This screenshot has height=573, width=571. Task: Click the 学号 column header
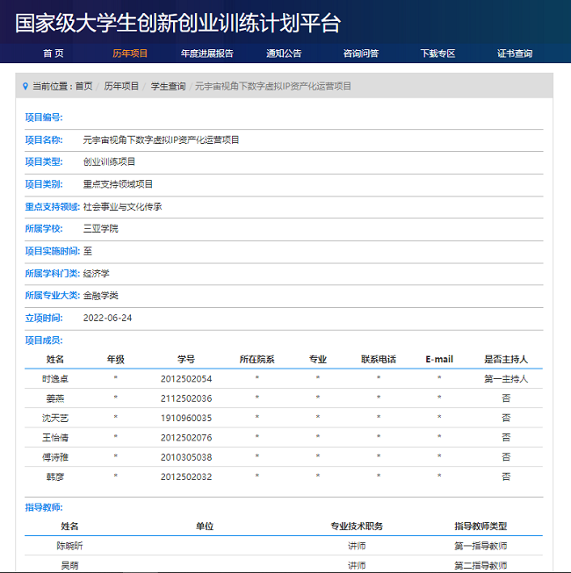[186, 359]
